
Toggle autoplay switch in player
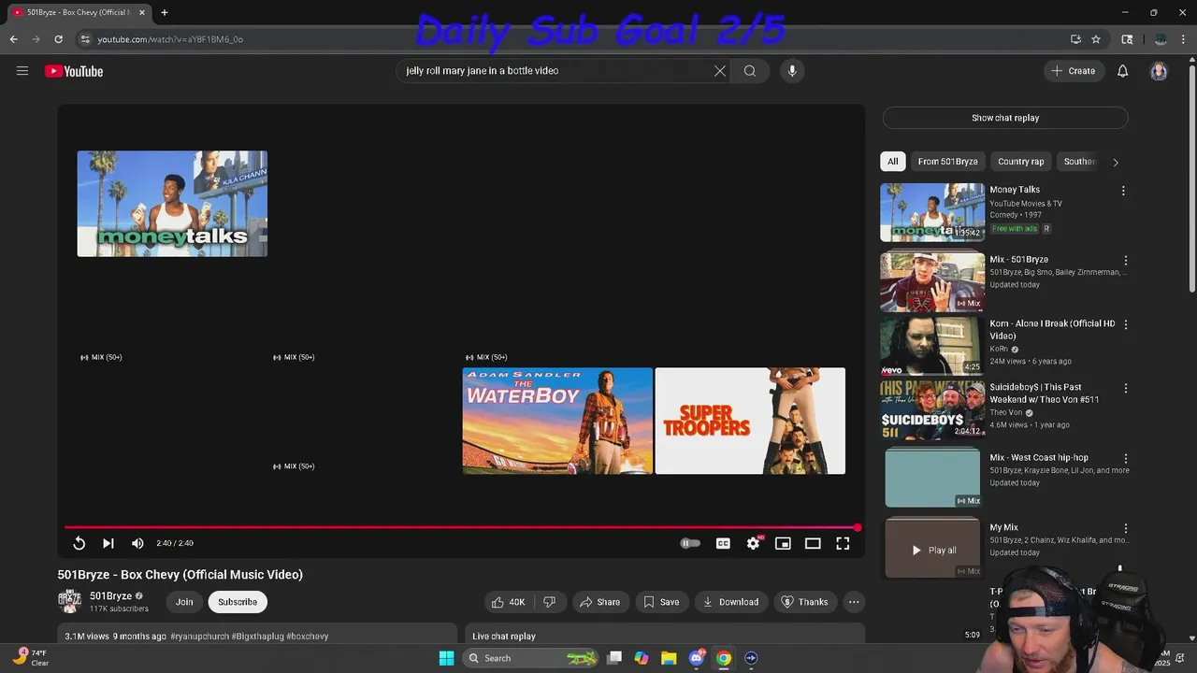[690, 543]
